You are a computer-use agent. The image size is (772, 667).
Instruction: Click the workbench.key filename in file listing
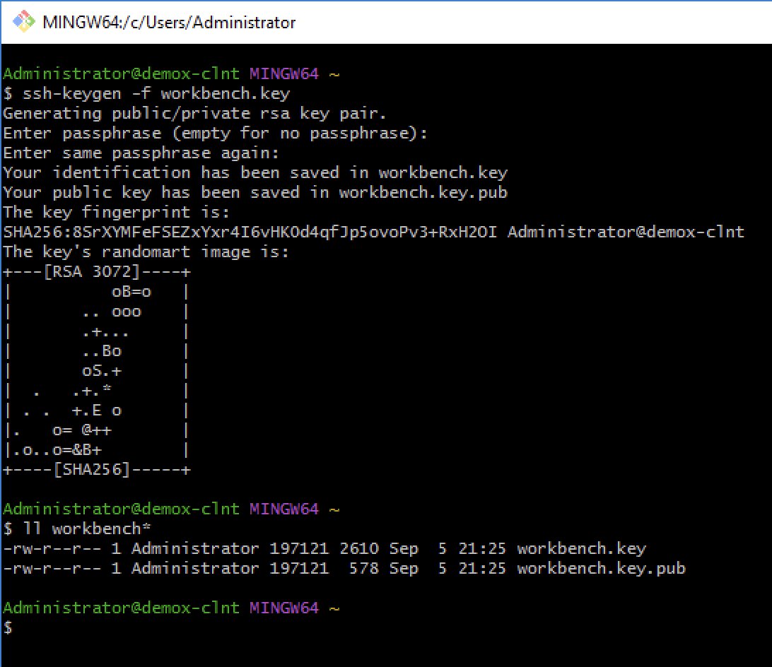(x=581, y=548)
